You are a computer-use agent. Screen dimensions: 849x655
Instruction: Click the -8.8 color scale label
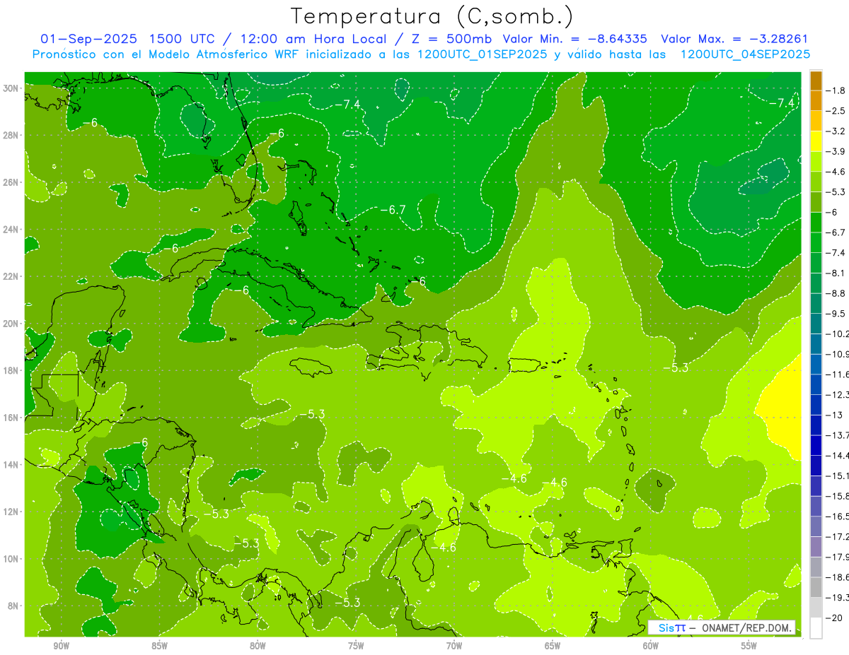click(x=836, y=293)
